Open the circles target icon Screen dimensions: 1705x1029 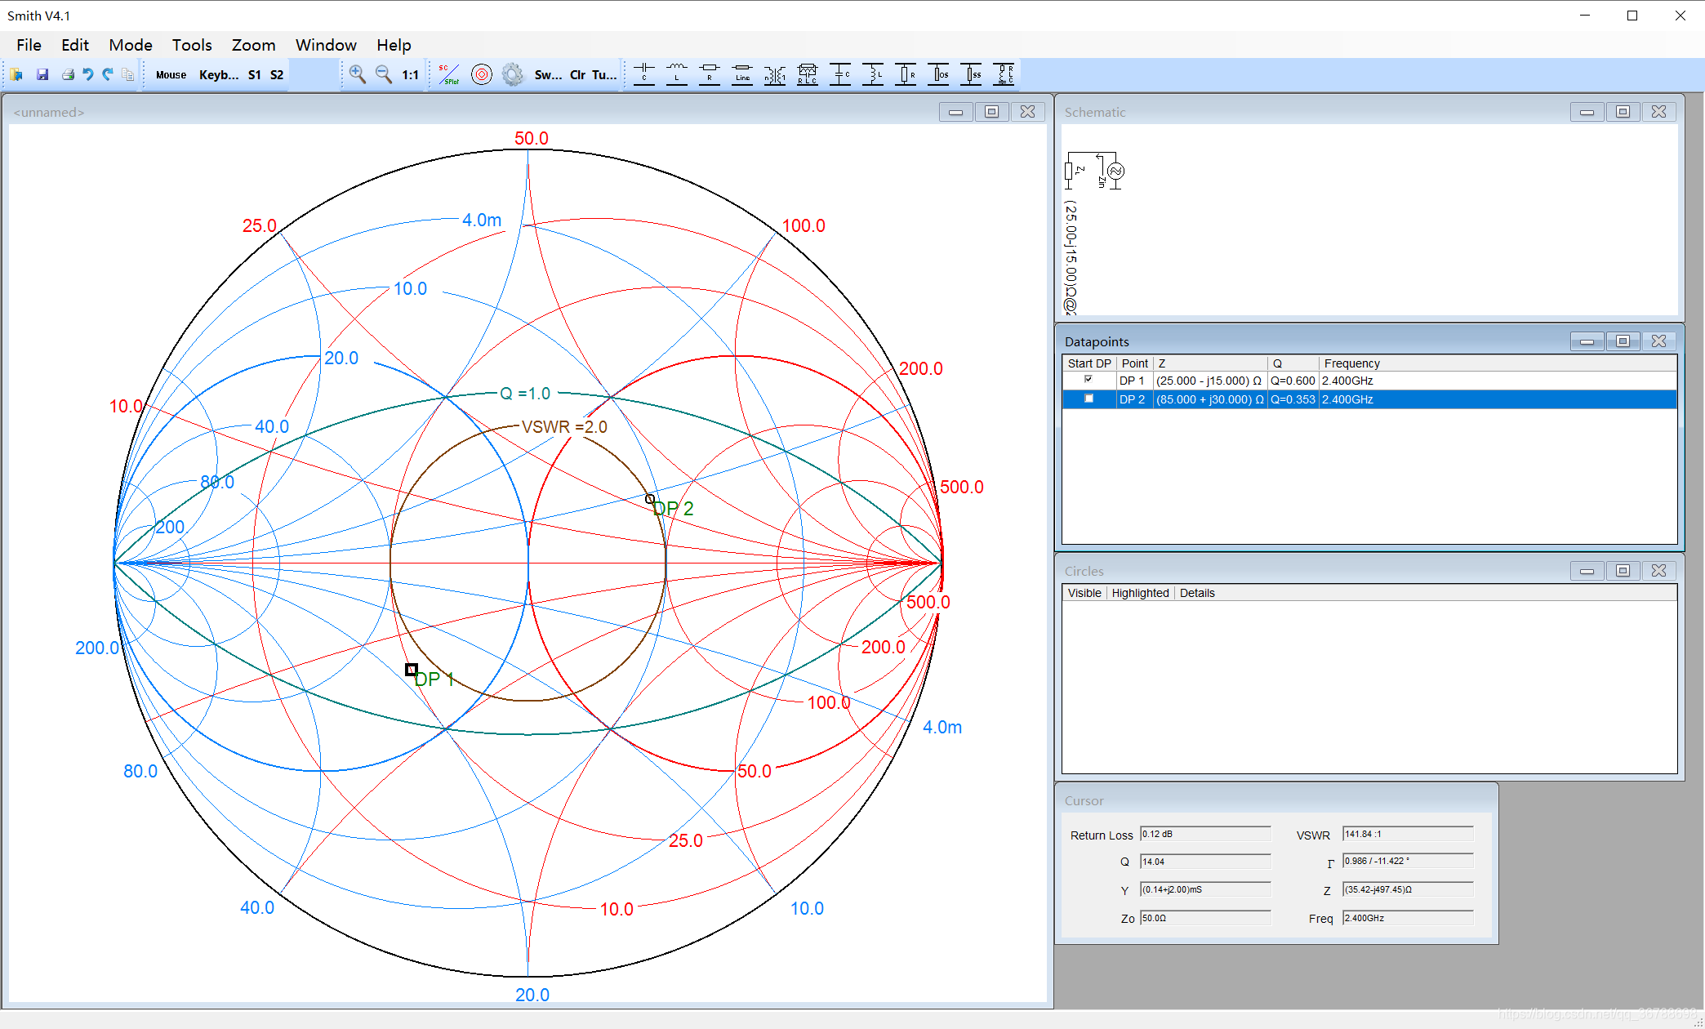click(x=482, y=74)
